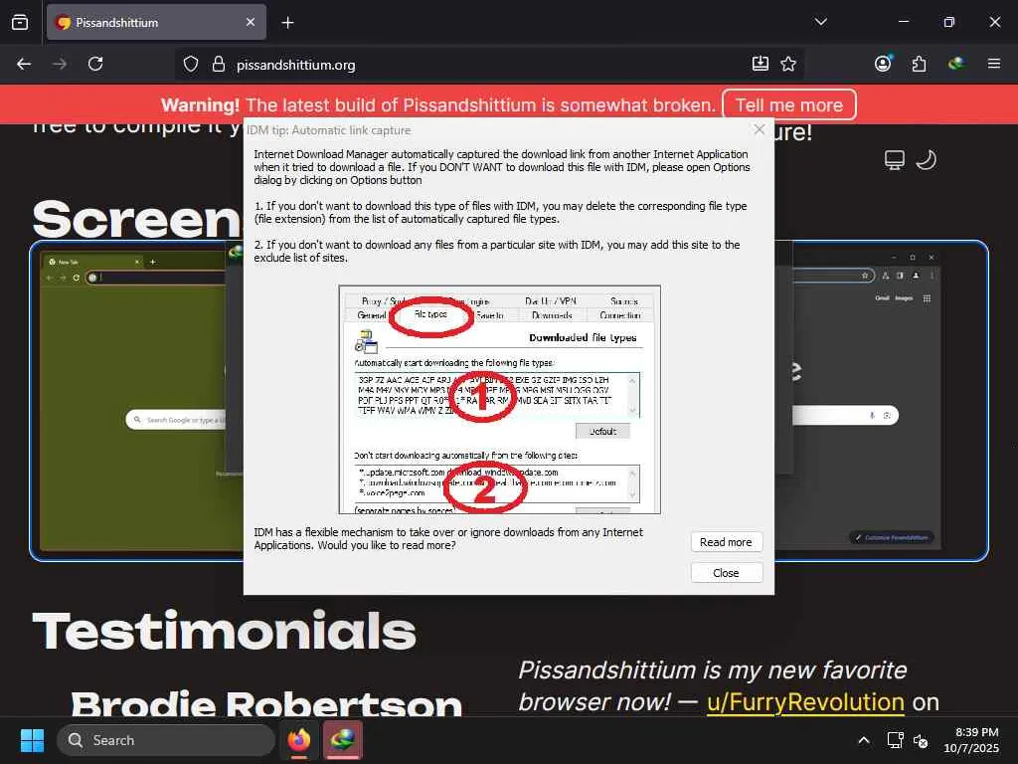Toggle dark mode moon icon
The image size is (1018, 764).
pyautogui.click(x=926, y=160)
